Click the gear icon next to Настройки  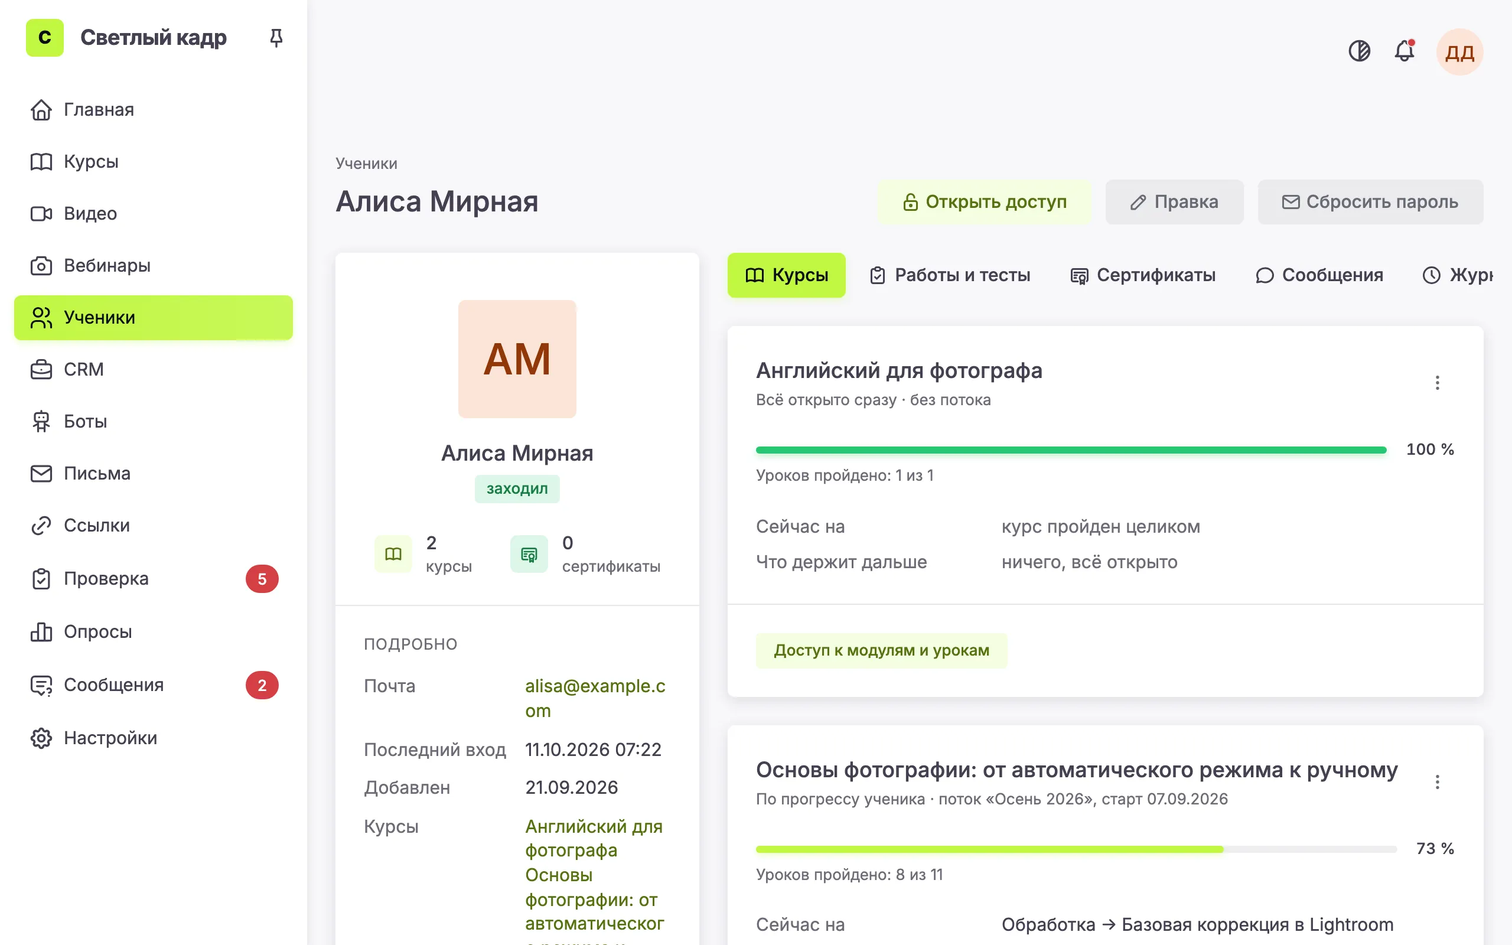pyautogui.click(x=41, y=738)
